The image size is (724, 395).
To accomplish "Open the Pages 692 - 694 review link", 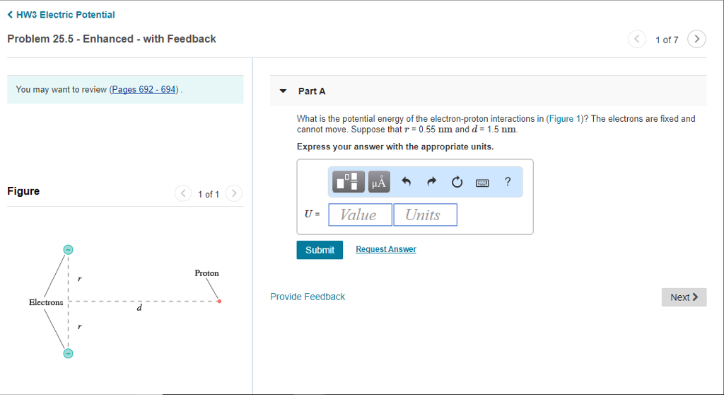I will coord(144,89).
